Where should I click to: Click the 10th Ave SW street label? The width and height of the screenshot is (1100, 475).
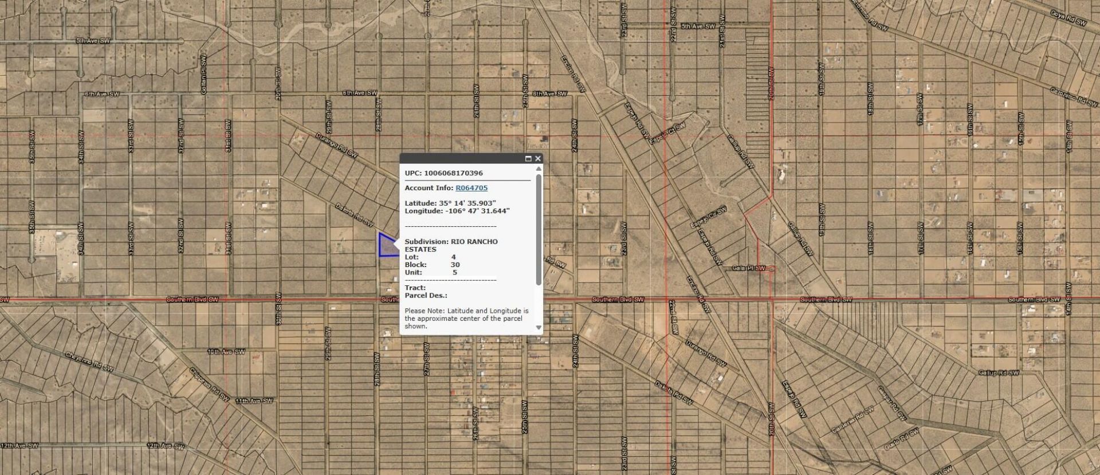coord(226,352)
